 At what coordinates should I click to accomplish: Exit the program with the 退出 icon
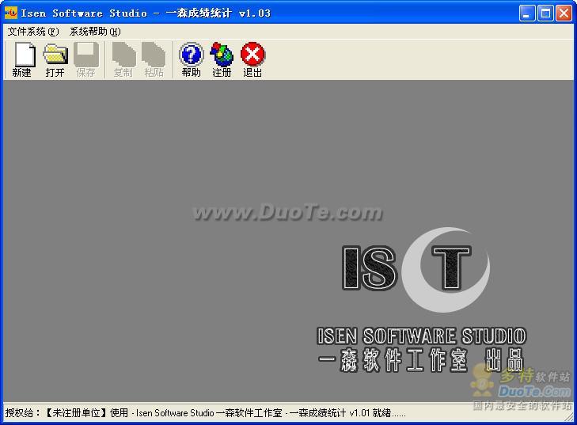252,59
